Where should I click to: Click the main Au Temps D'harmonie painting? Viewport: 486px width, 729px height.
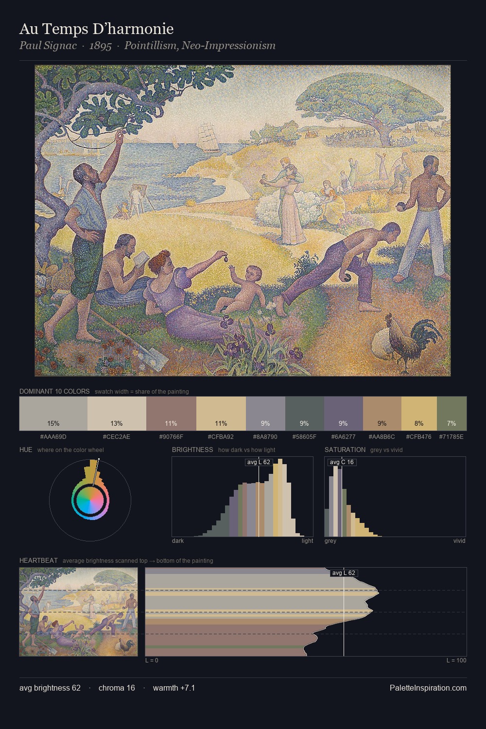point(243,221)
